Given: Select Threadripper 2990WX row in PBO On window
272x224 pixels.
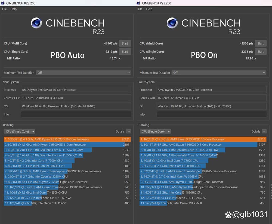Looking at the screenshot, I should point(203,171).
